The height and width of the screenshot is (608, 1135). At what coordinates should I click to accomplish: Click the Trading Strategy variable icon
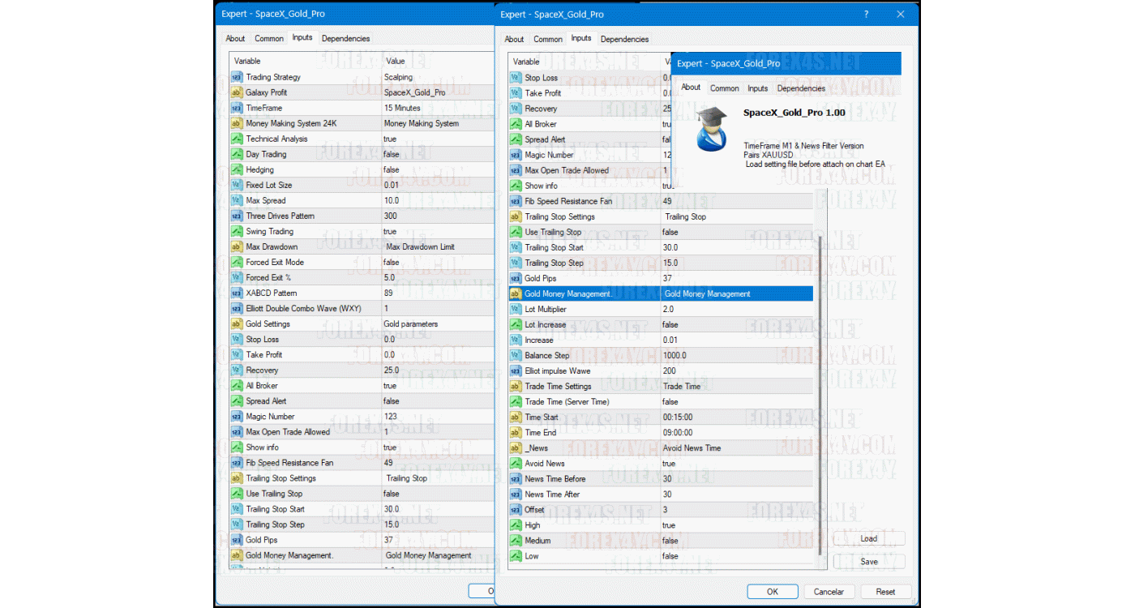point(237,77)
